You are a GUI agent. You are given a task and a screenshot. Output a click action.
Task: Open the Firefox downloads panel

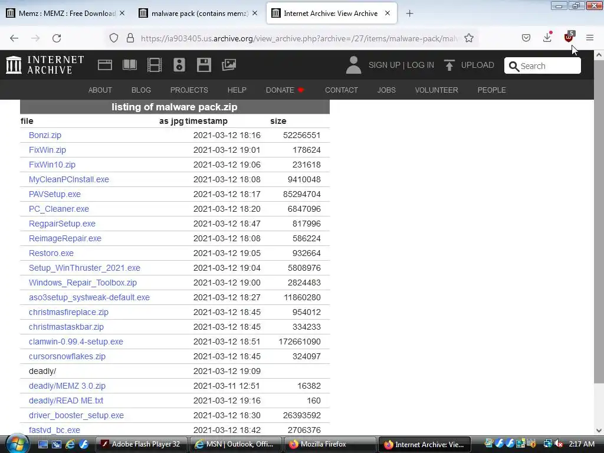point(547,37)
